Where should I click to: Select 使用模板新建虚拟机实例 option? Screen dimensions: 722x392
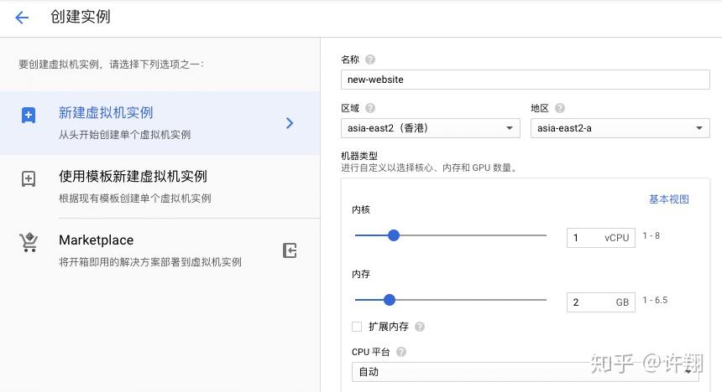click(x=160, y=186)
